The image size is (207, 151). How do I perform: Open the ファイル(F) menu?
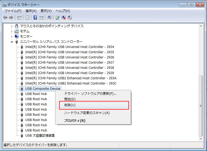[x=13, y=11]
